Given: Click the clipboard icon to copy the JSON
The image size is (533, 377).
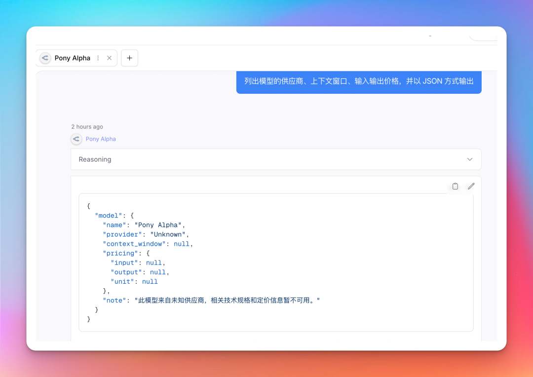Looking at the screenshot, I should click(x=455, y=186).
